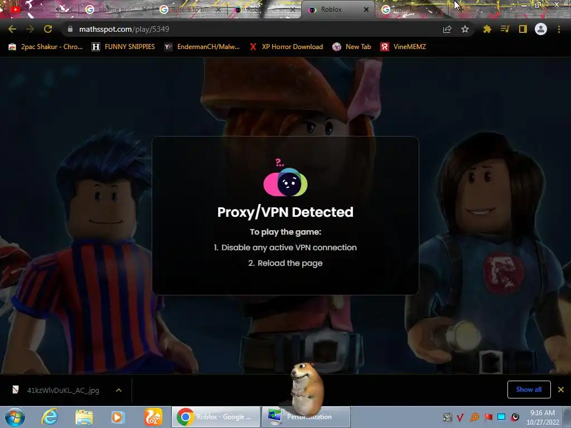
Task: View site info via the padlock icon
Action: pyautogui.click(x=70, y=29)
